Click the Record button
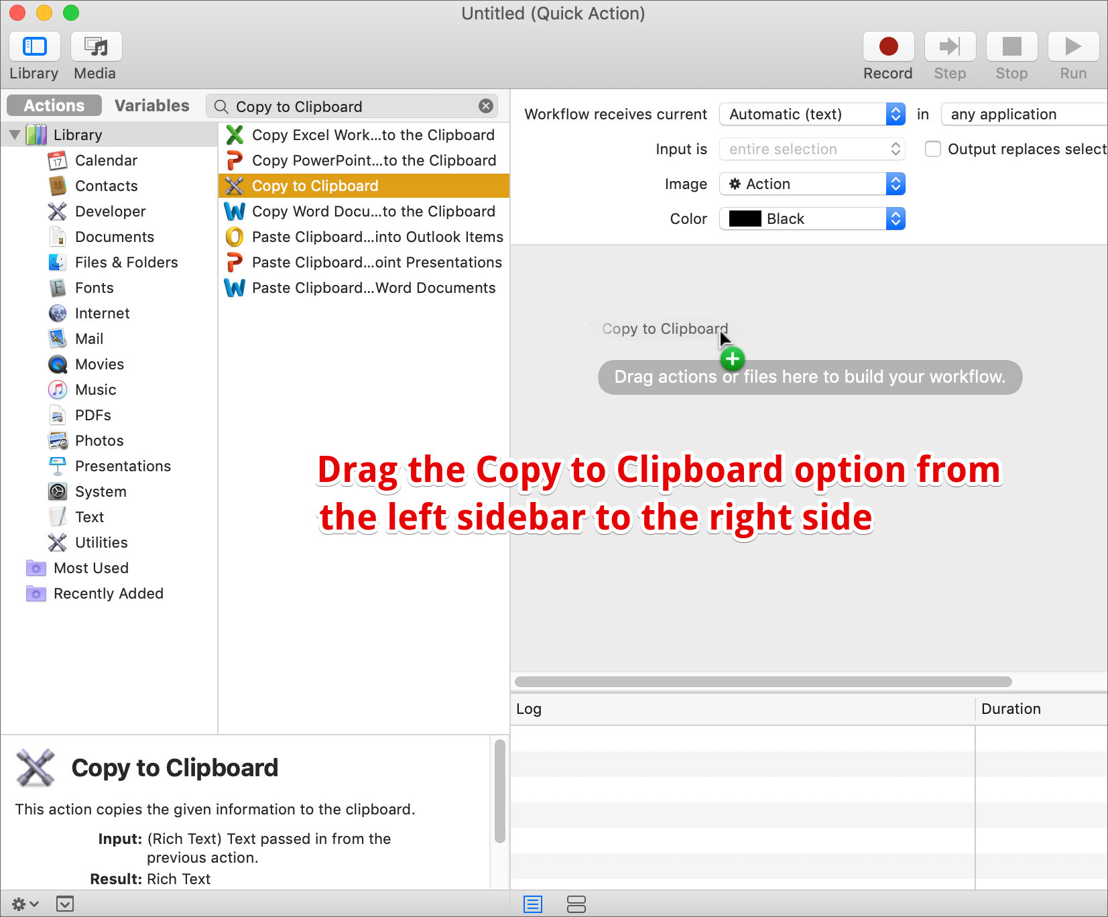Viewport: 1108px width, 917px height. coord(887,47)
